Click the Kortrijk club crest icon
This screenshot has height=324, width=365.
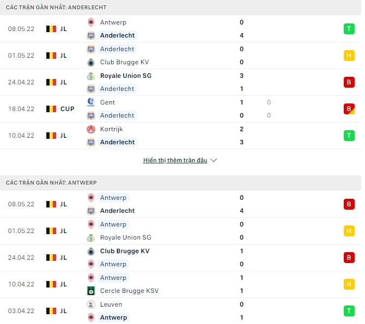coord(90,129)
